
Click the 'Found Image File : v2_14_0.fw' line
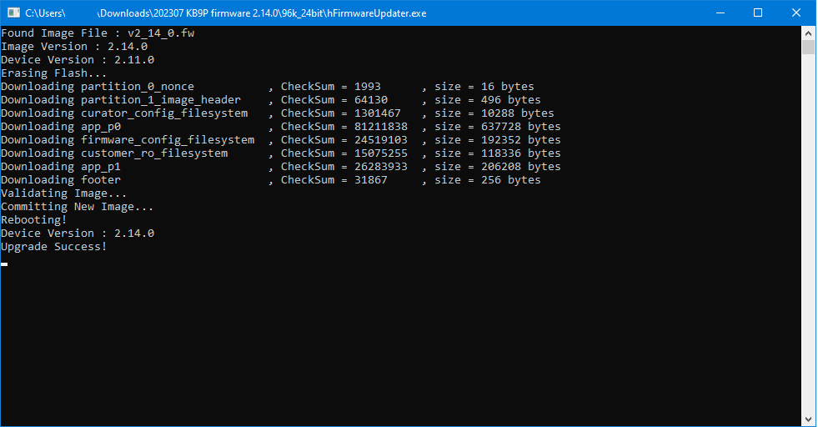[98, 33]
